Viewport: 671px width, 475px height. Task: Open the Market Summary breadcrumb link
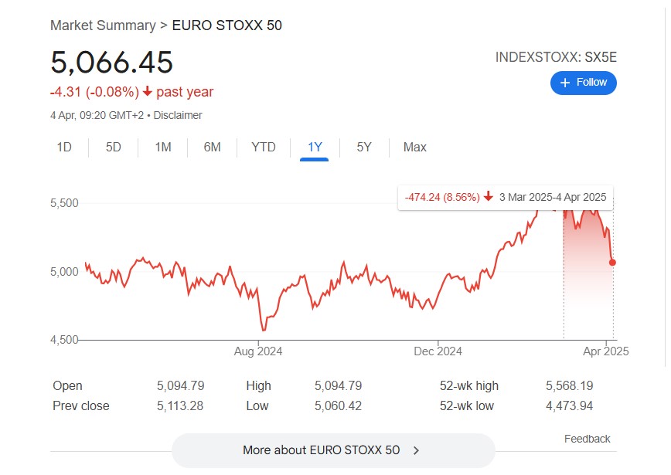tap(103, 25)
